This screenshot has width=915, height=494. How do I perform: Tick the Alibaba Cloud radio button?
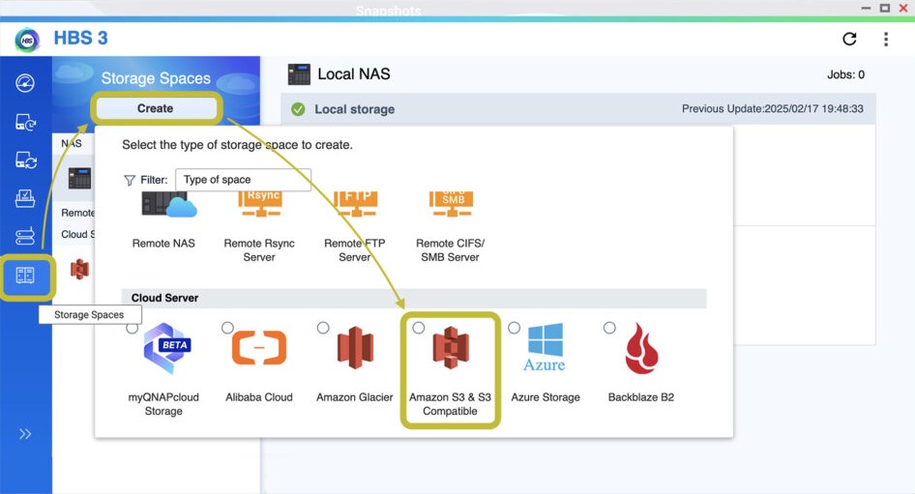click(x=227, y=328)
